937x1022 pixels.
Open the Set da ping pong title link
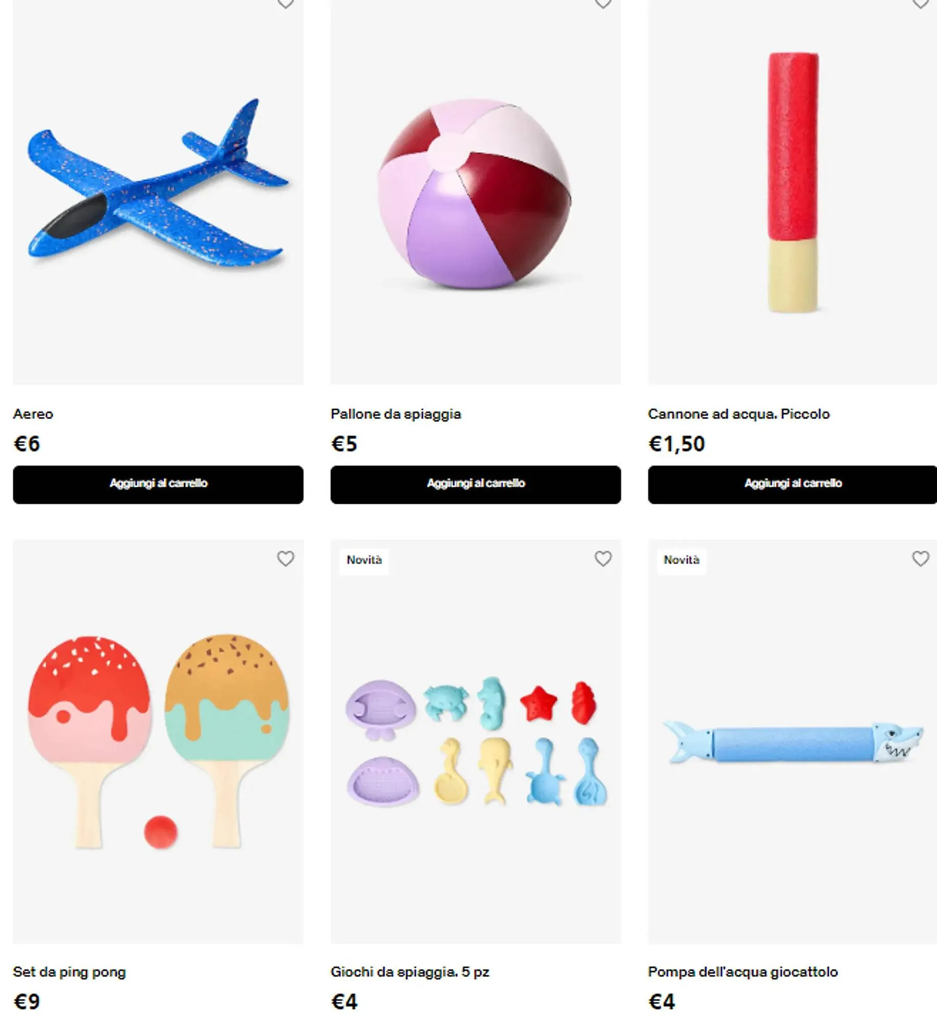69,972
